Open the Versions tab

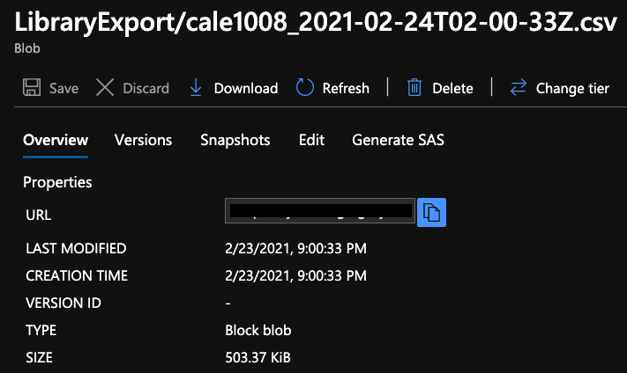(143, 140)
